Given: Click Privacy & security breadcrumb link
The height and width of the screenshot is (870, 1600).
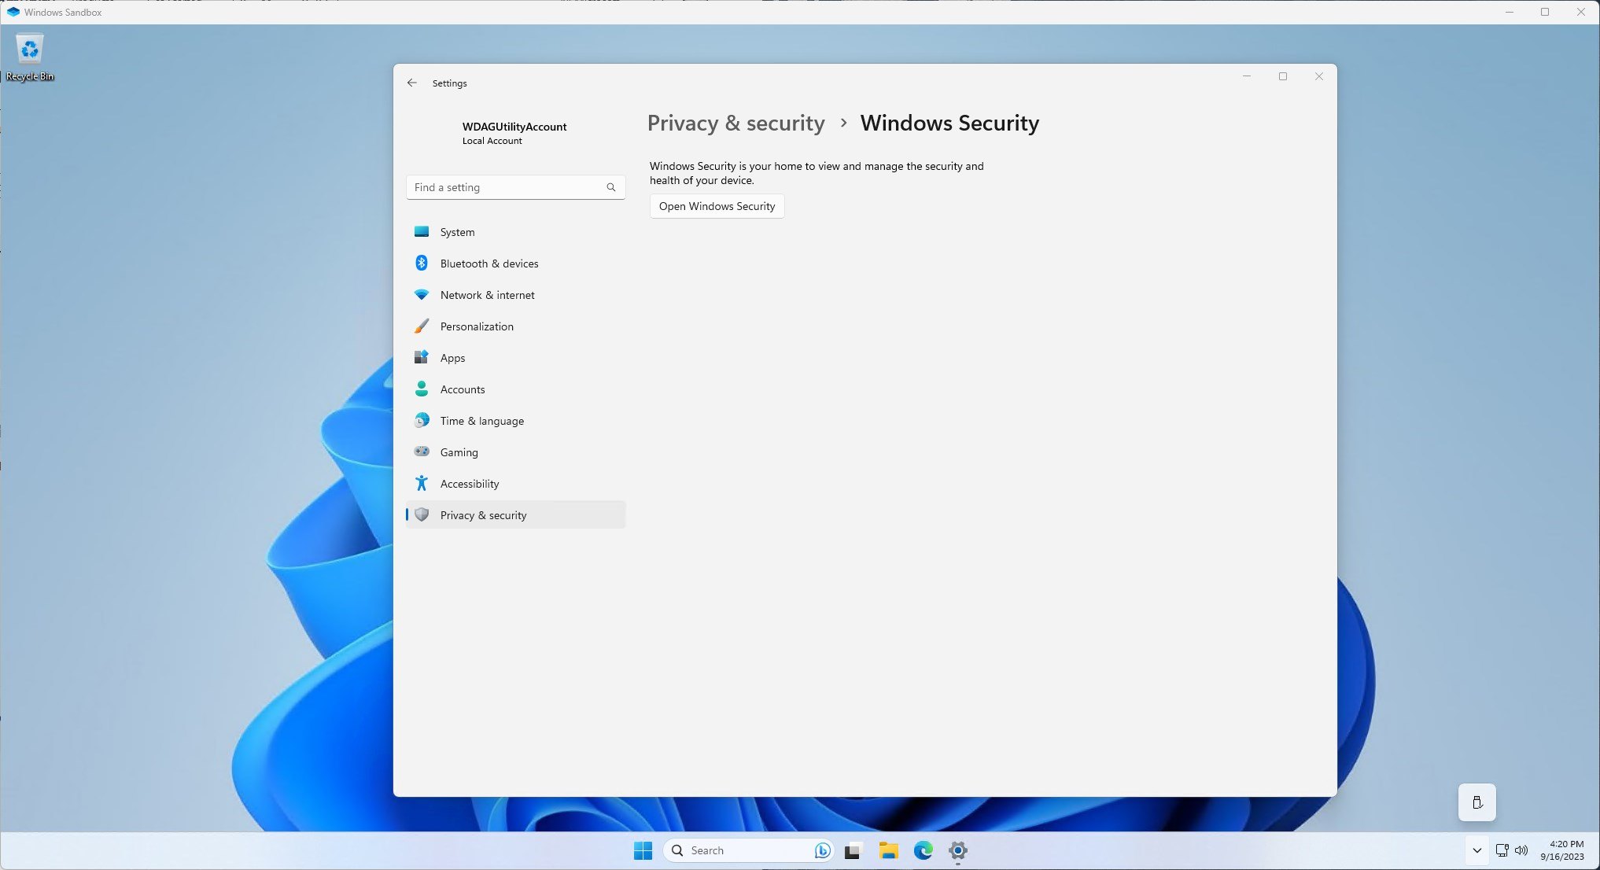Looking at the screenshot, I should [x=735, y=123].
